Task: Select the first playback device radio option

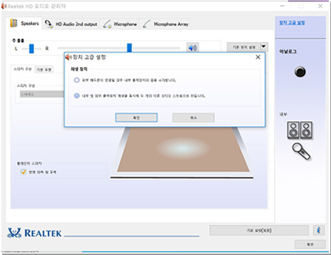Action: point(77,80)
